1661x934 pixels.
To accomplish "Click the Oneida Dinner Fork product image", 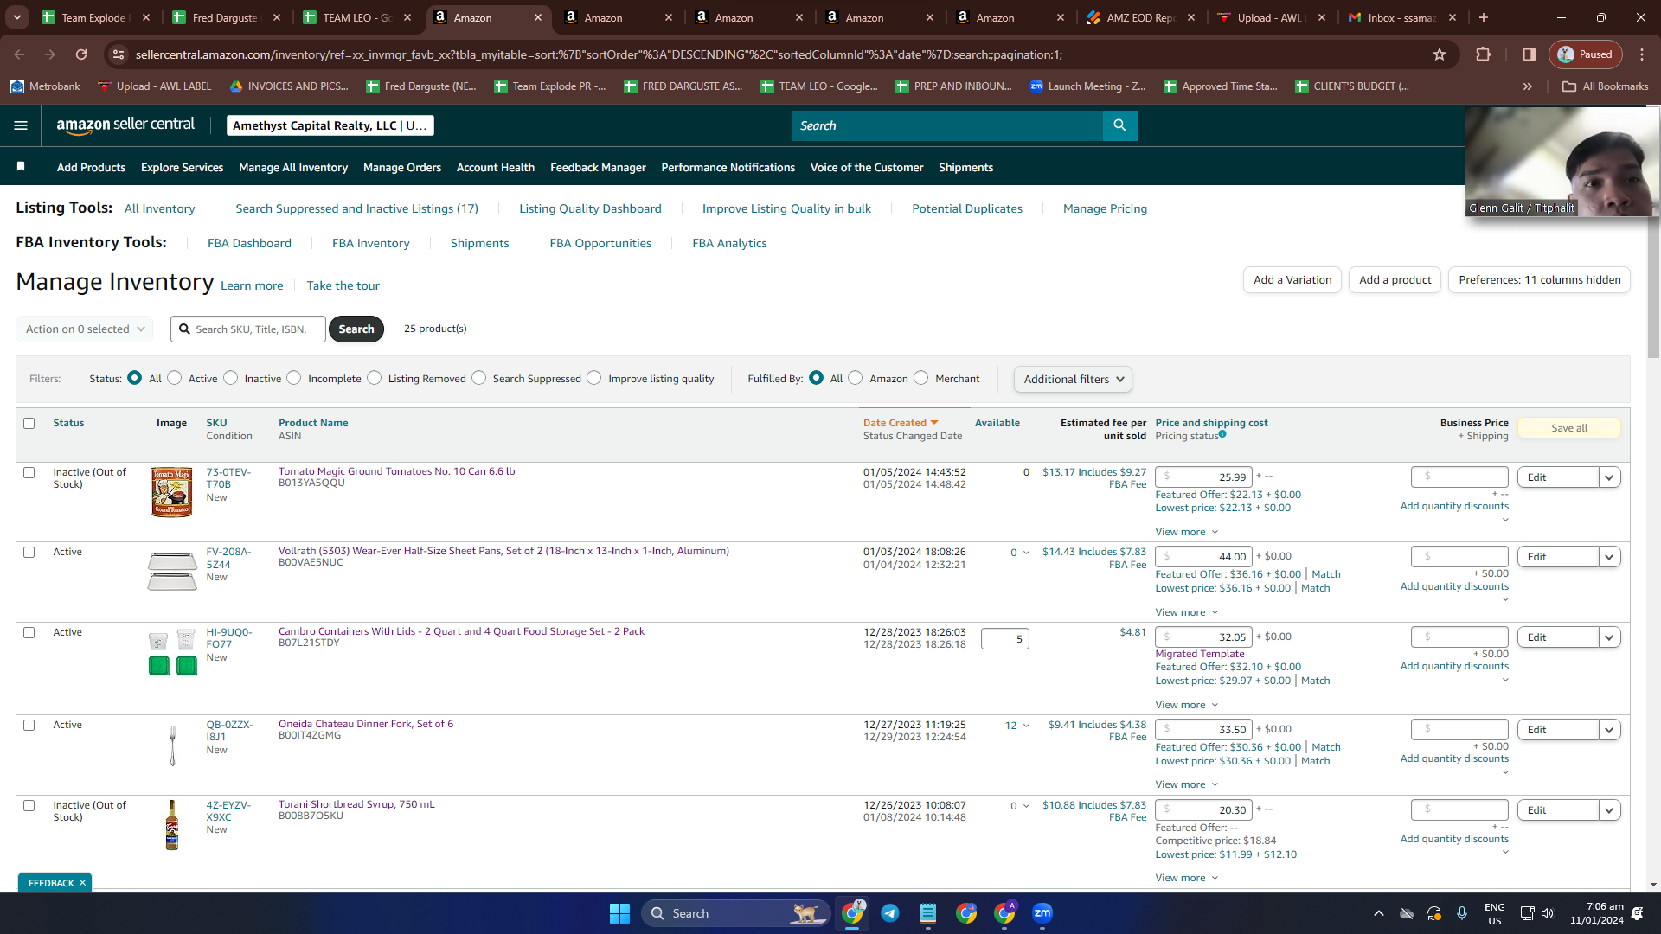I will (172, 745).
